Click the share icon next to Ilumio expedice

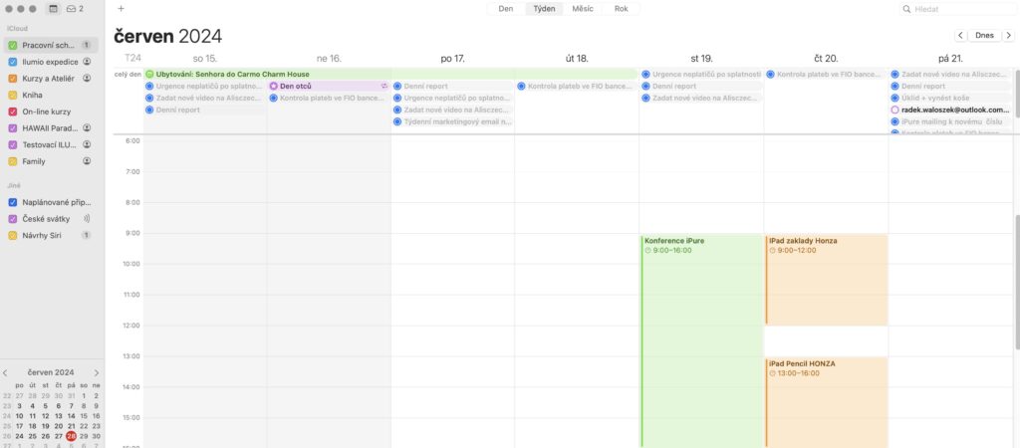point(87,62)
